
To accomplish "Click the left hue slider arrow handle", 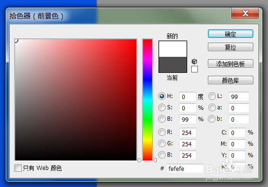I will pyautogui.click(x=140, y=160).
